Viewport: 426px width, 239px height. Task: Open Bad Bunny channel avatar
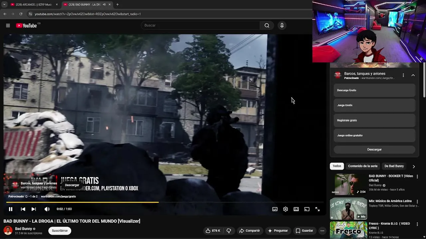pos(8,230)
